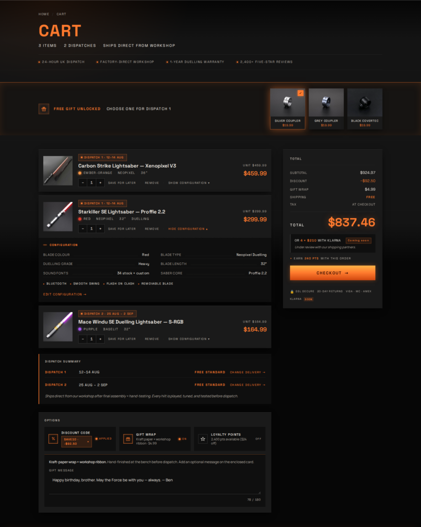
Task: Turn off the Gift Wrap toggle
Action: click(x=182, y=439)
